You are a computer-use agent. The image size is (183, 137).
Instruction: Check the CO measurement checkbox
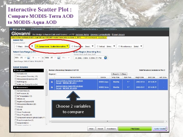[x=16, y=109]
